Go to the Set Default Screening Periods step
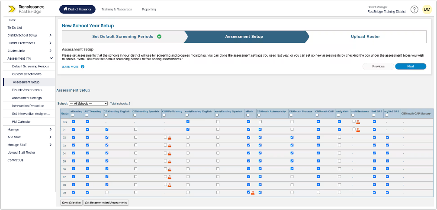This screenshot has width=437, height=210. click(122, 36)
